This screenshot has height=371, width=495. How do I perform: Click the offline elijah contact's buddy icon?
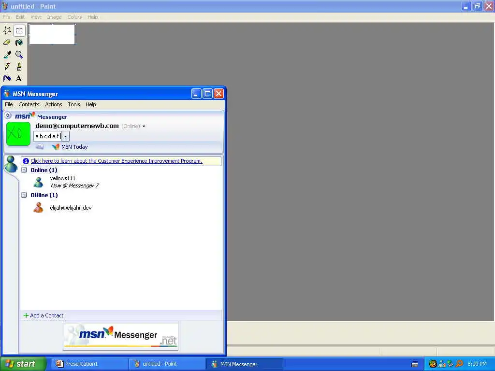pyautogui.click(x=39, y=208)
